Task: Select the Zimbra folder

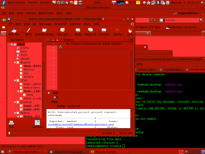Action: [x=28, y=77]
